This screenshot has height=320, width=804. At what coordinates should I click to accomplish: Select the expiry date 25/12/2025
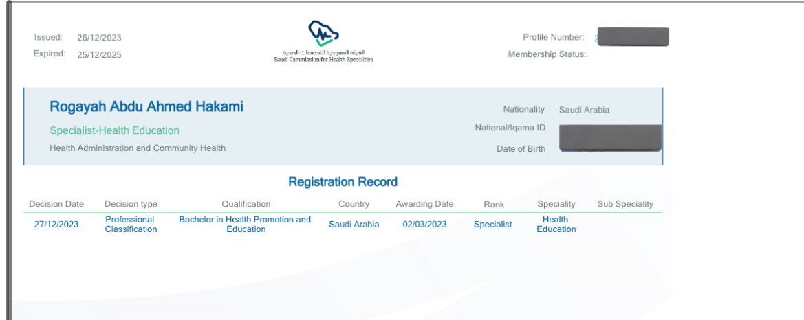(100, 55)
